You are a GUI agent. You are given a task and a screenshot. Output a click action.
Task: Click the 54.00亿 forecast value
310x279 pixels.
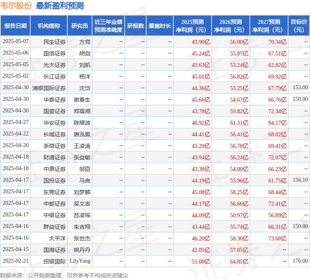[239, 169]
